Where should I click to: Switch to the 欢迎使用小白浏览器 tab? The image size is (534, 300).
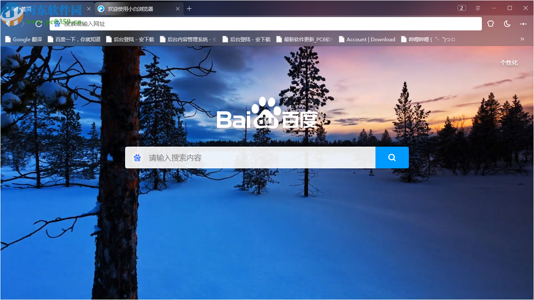pyautogui.click(x=139, y=9)
